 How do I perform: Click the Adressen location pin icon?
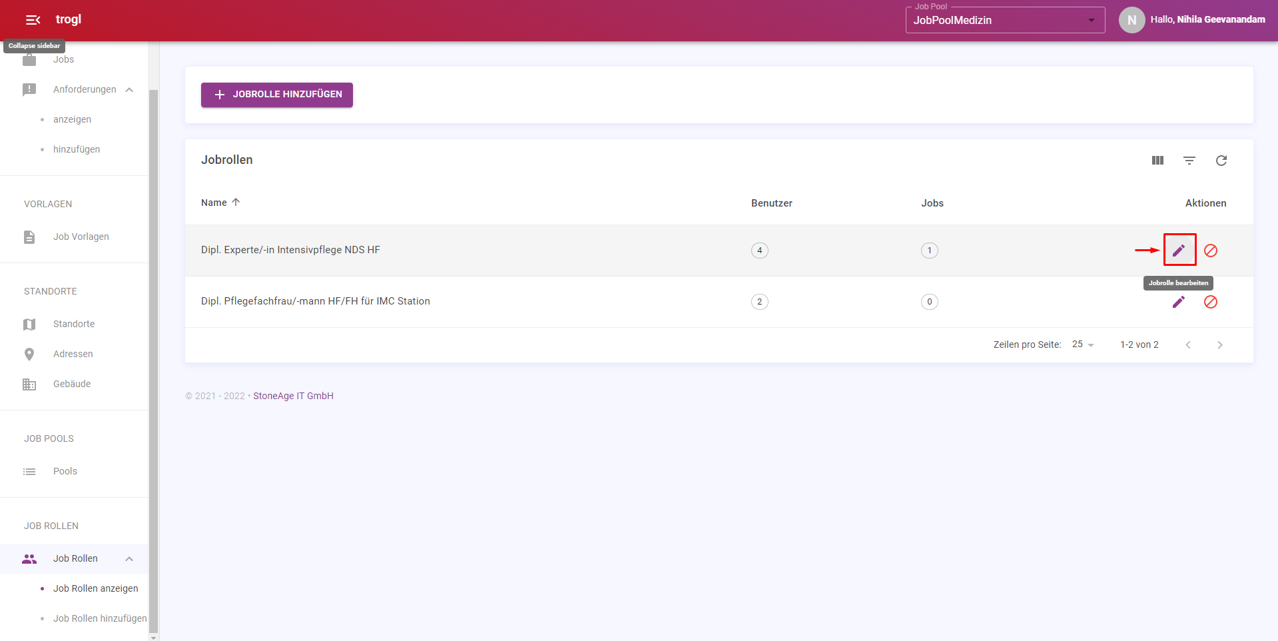(x=29, y=354)
